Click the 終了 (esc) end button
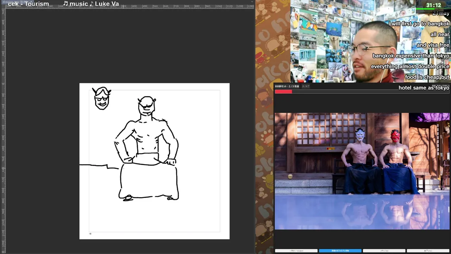Screen dimensions: 451x254 click(x=428, y=251)
